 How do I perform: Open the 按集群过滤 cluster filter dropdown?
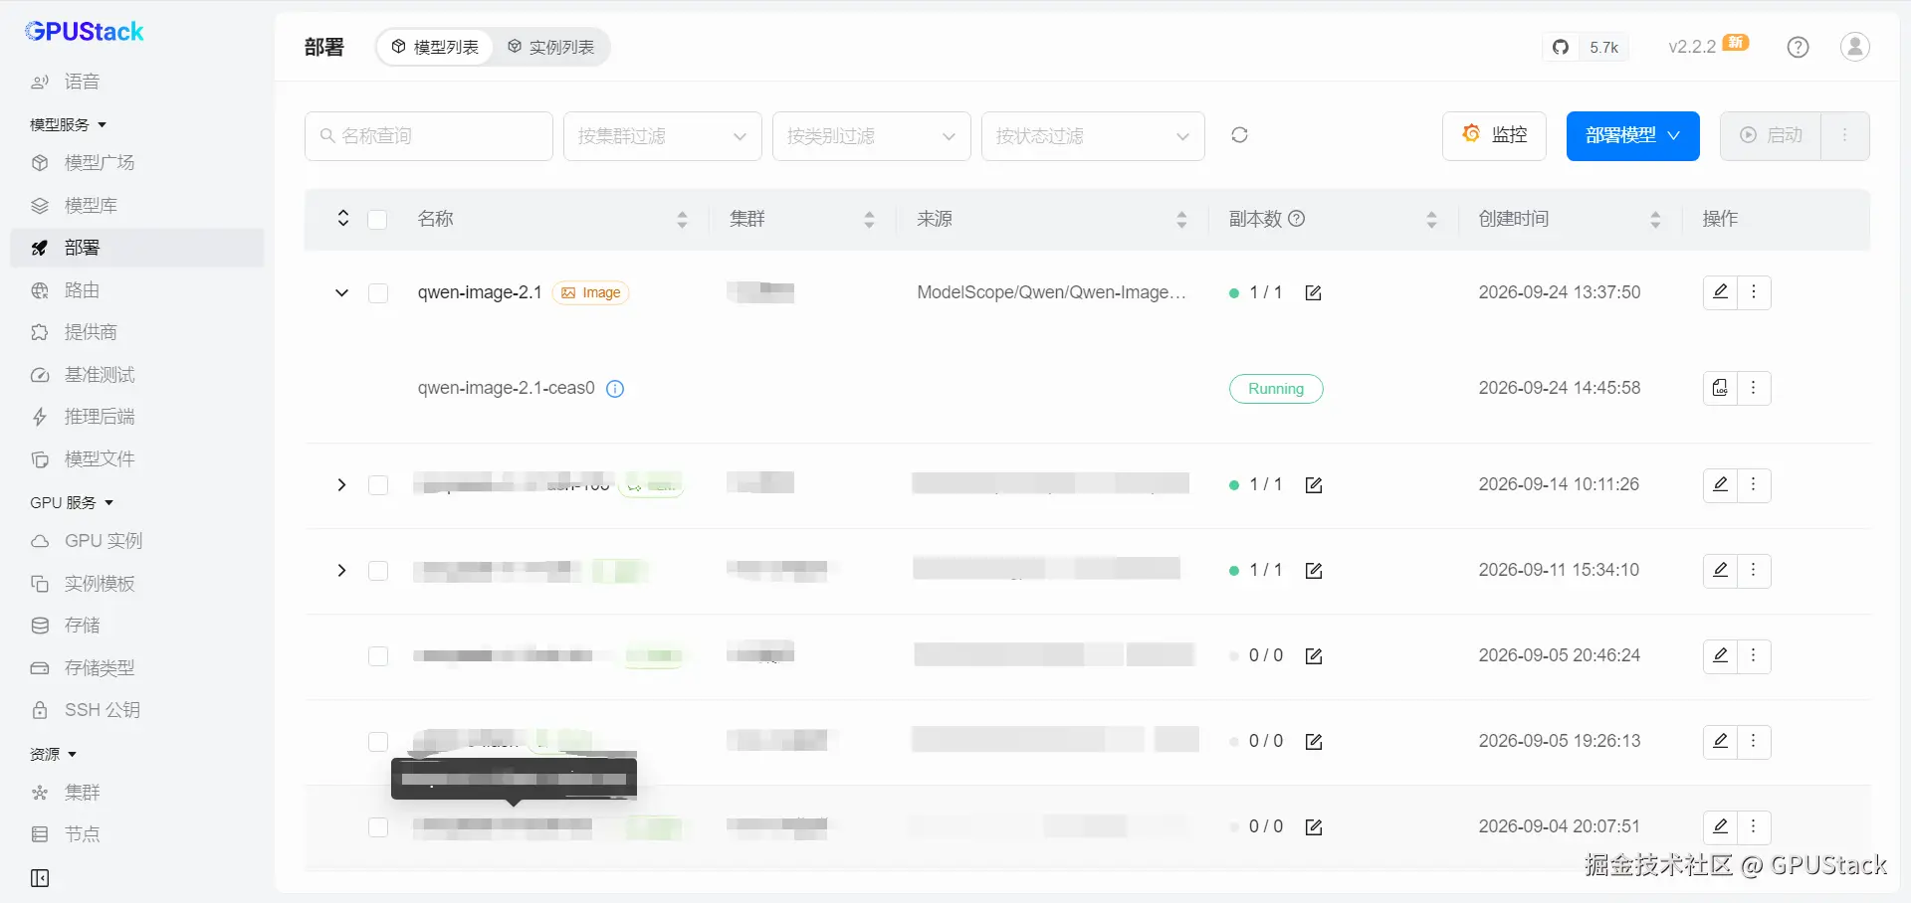click(x=663, y=136)
